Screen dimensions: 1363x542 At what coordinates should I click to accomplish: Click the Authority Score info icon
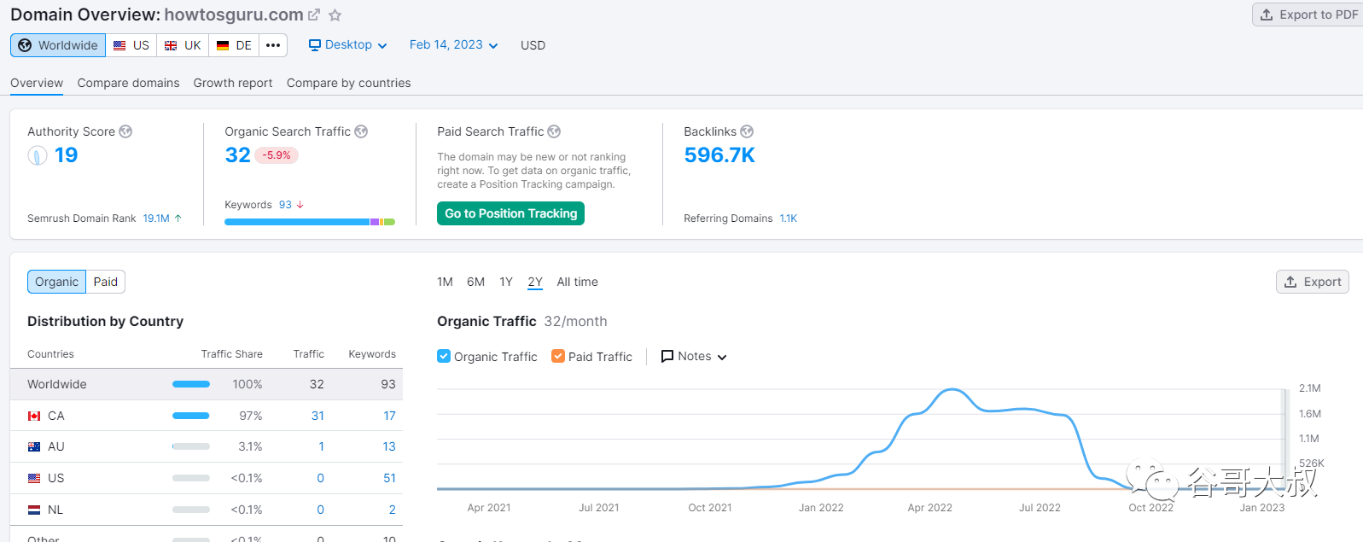coord(125,131)
